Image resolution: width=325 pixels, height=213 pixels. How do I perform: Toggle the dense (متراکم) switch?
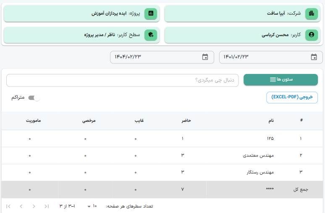click(x=34, y=98)
